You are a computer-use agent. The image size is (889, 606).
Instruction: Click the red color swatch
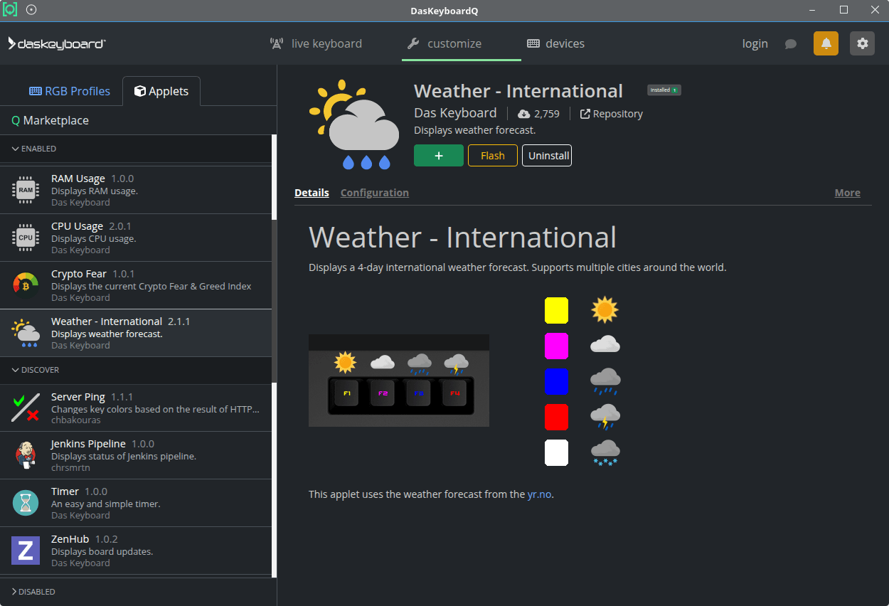556,417
